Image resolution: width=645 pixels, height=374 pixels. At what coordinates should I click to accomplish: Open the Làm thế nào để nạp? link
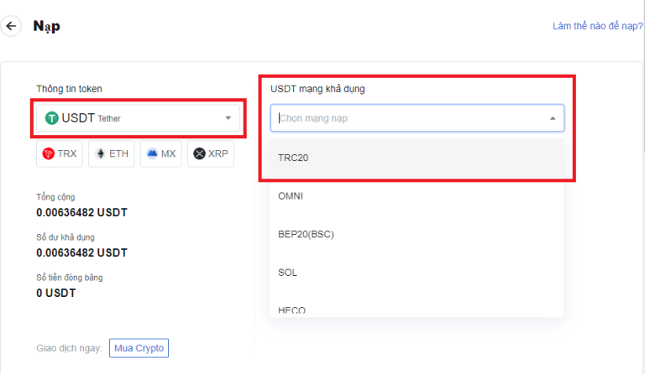[x=597, y=26]
